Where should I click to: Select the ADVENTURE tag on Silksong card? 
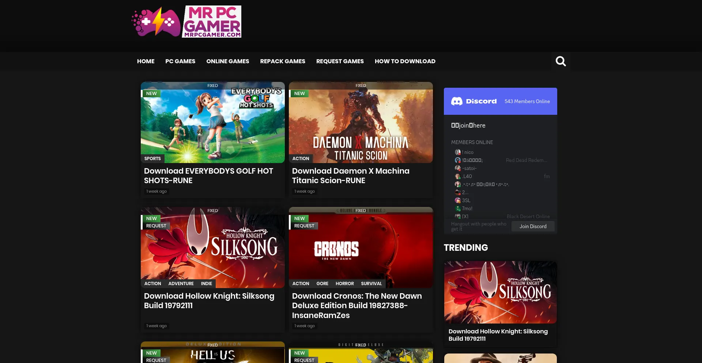[181, 284]
